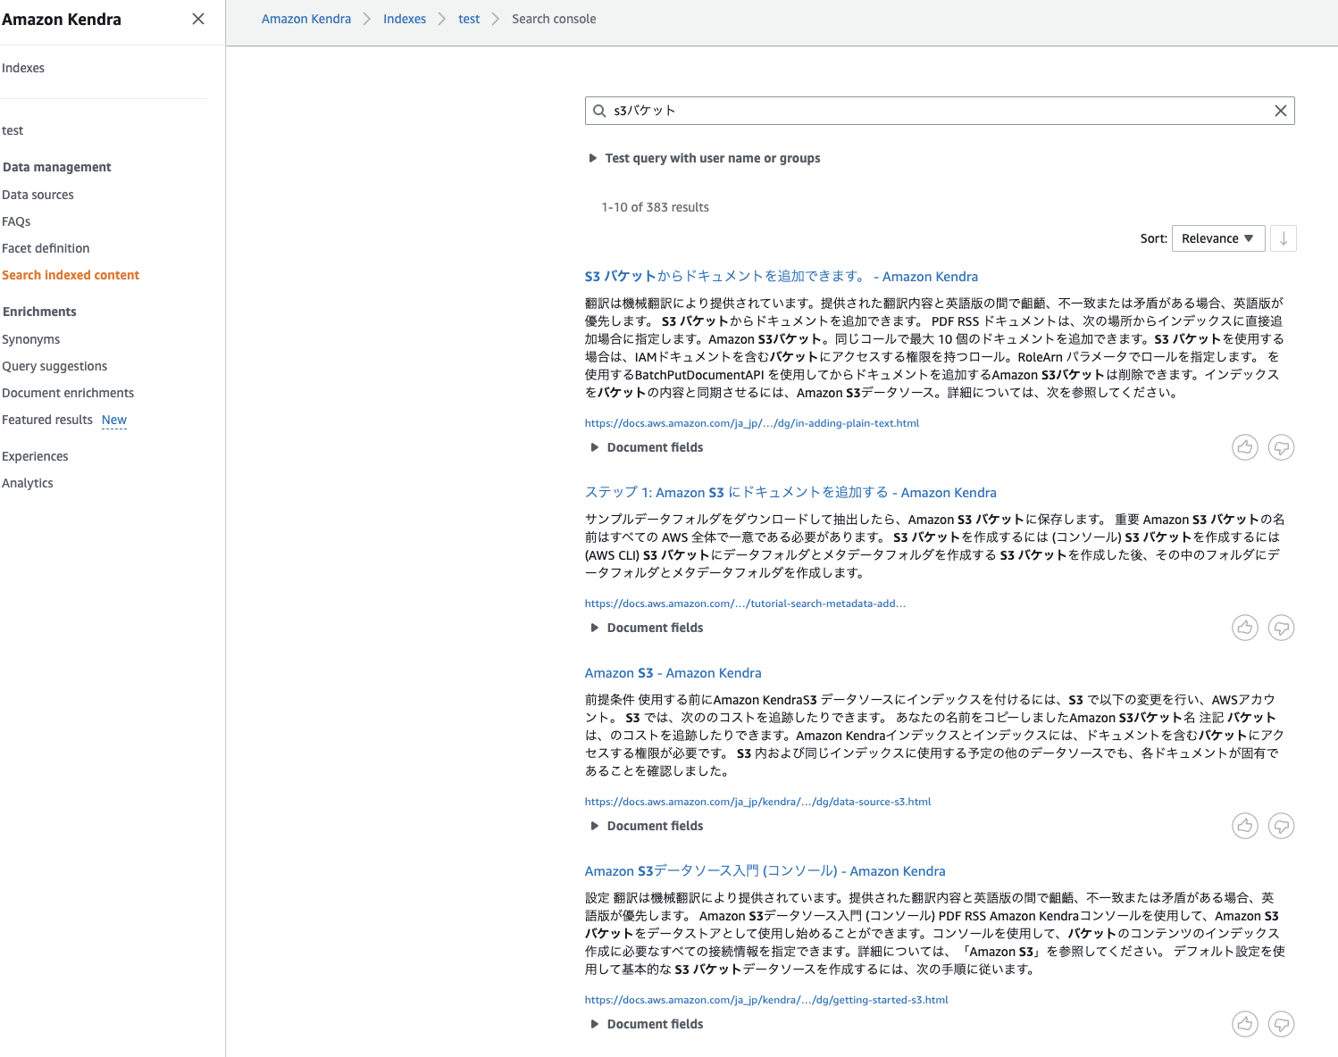Navigate to Indexes via the breadcrumb
Screen dimensions: 1338x1057
pyautogui.click(x=404, y=19)
